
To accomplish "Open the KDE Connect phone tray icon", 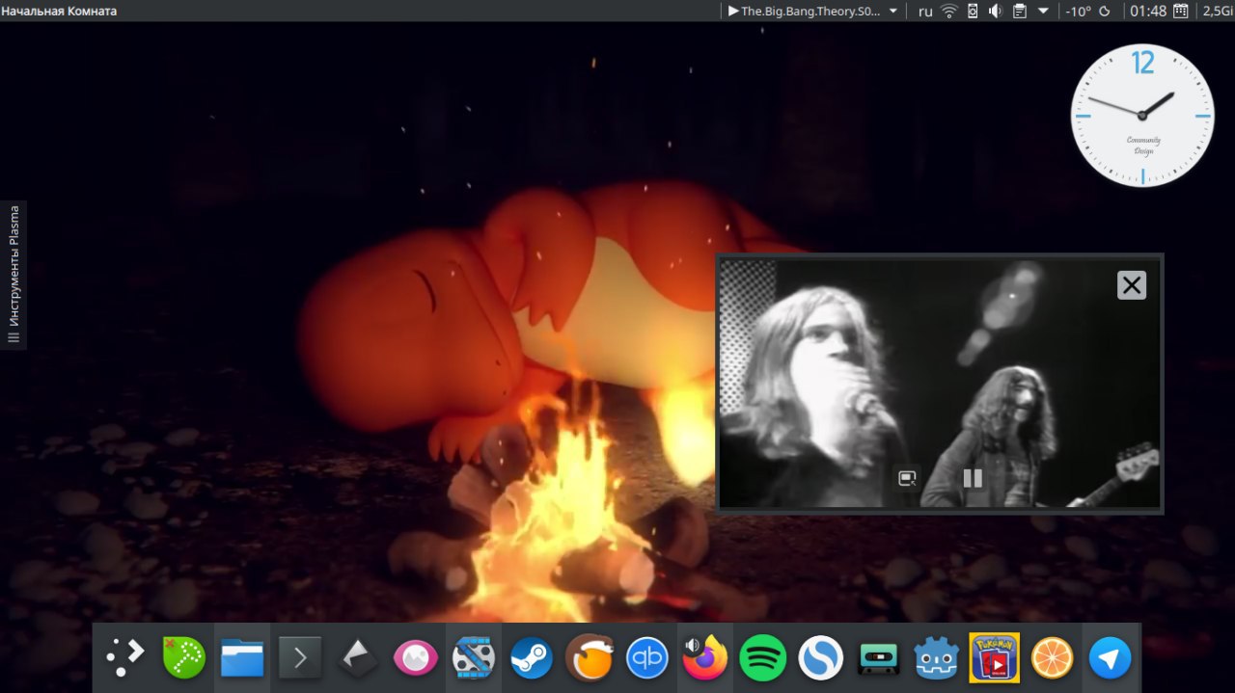I will click(x=973, y=11).
